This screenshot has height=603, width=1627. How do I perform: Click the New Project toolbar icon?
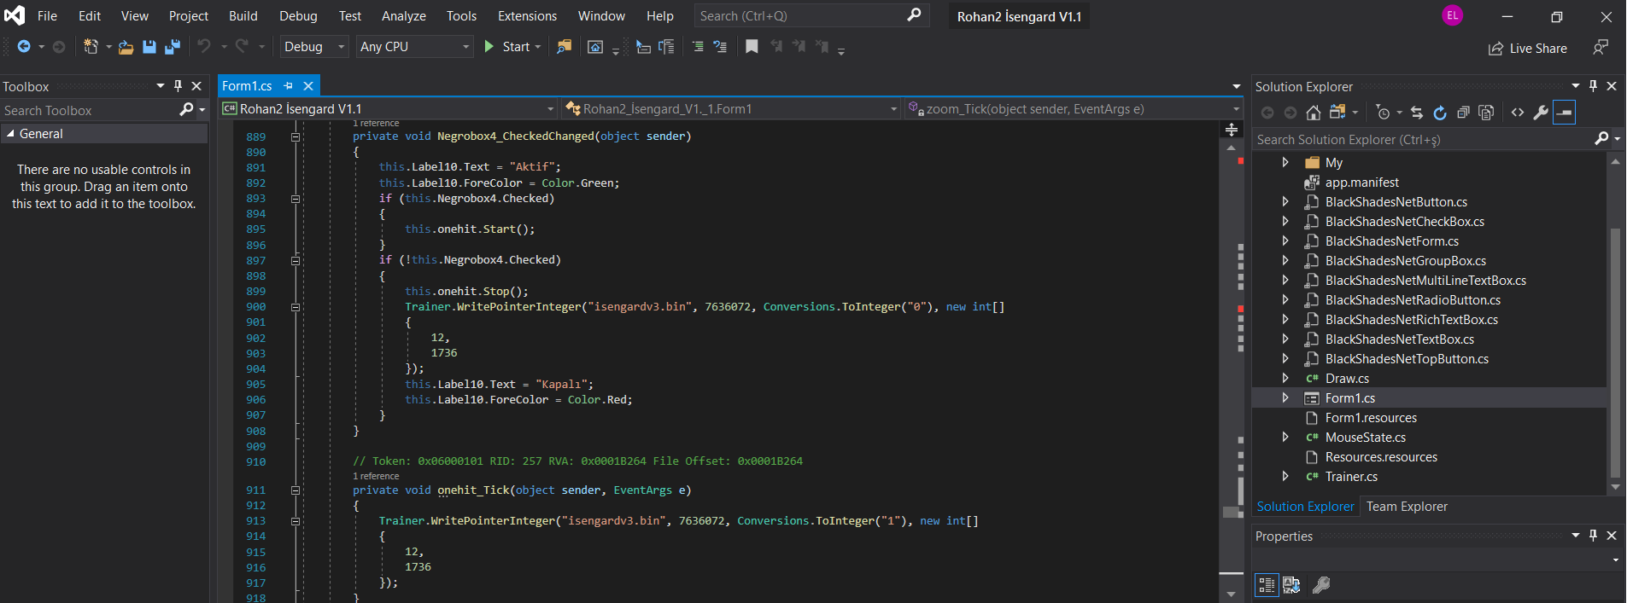click(x=91, y=47)
